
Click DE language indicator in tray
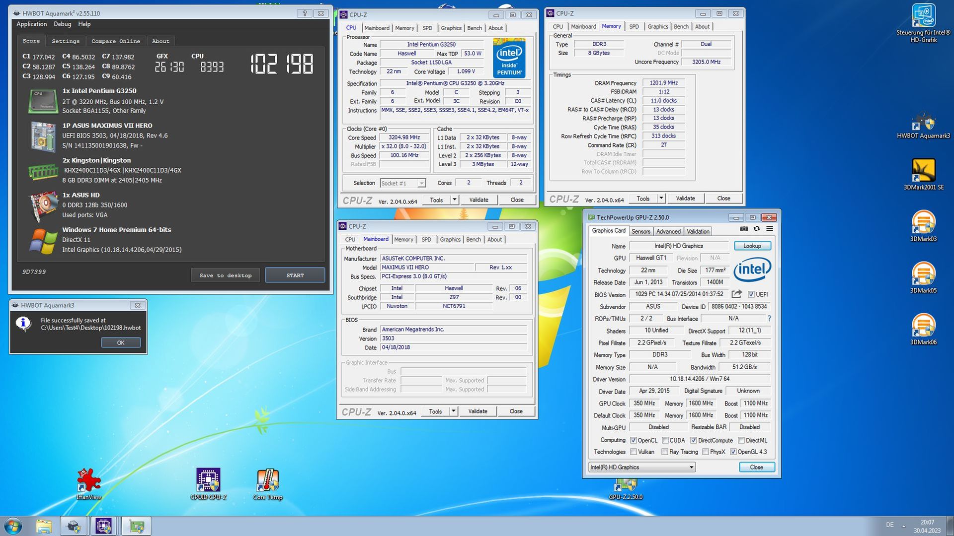tap(890, 525)
